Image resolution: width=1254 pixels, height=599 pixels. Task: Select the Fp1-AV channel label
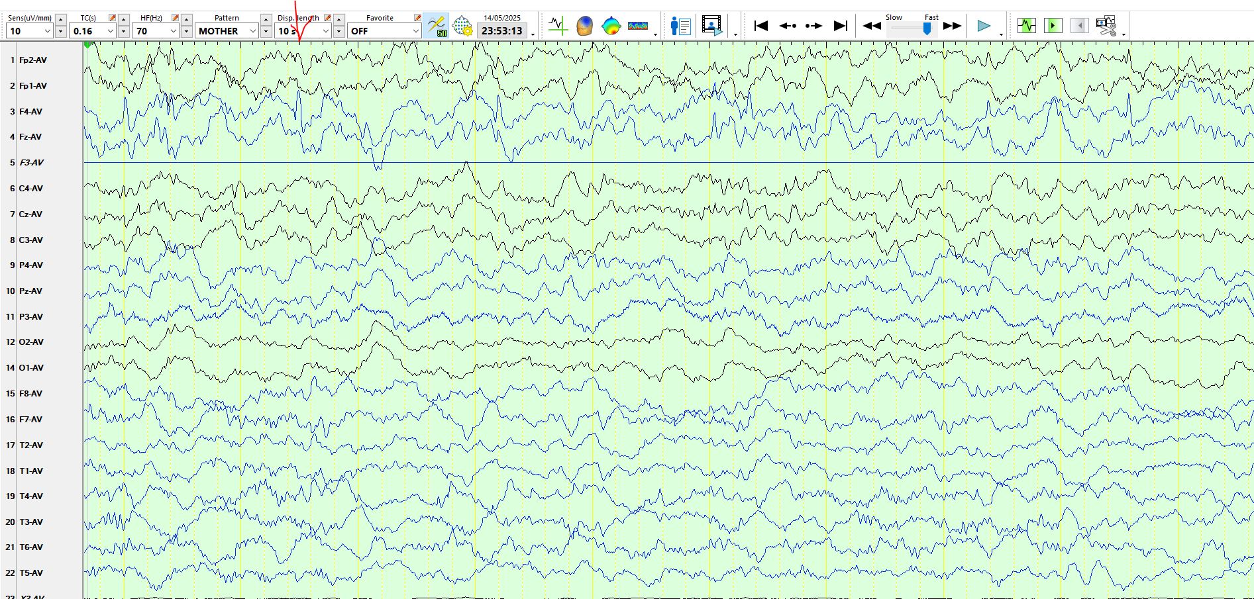(33, 86)
